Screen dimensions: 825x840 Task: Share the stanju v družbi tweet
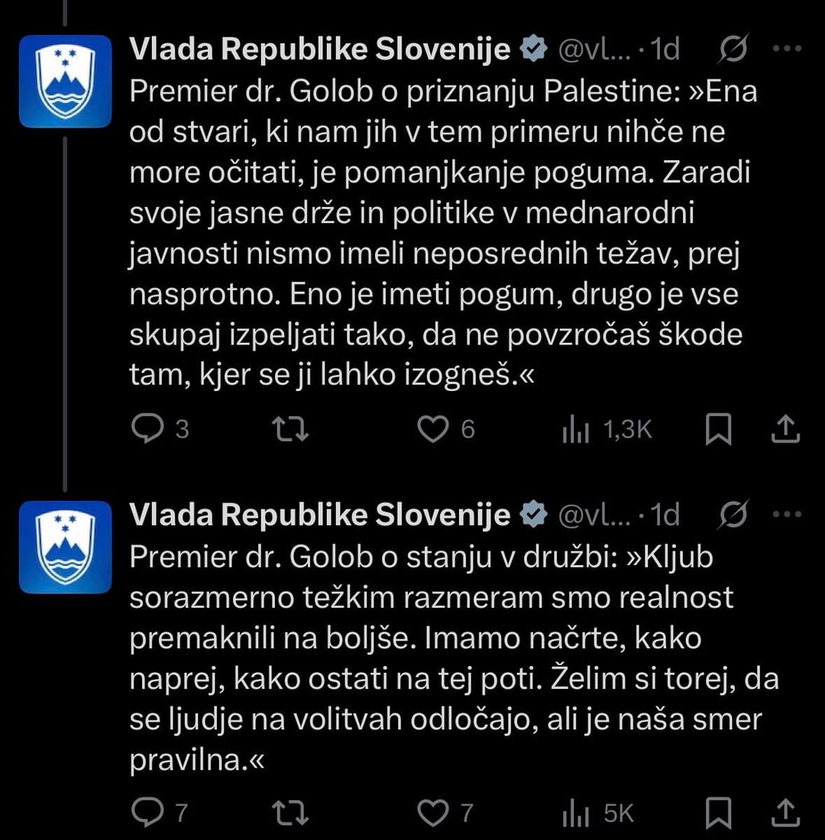coord(784,813)
